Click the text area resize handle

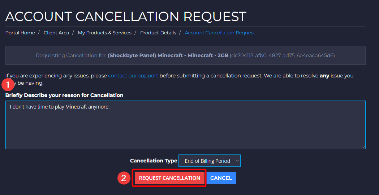[364, 147]
